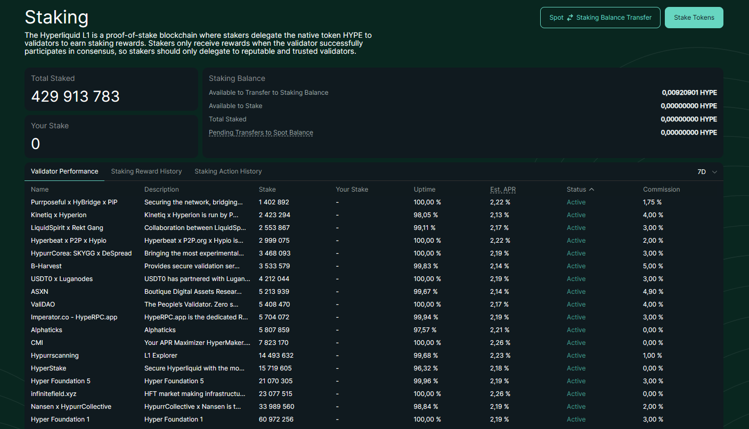
Task: Click the sort arrow beside Status header
Action: 591,189
